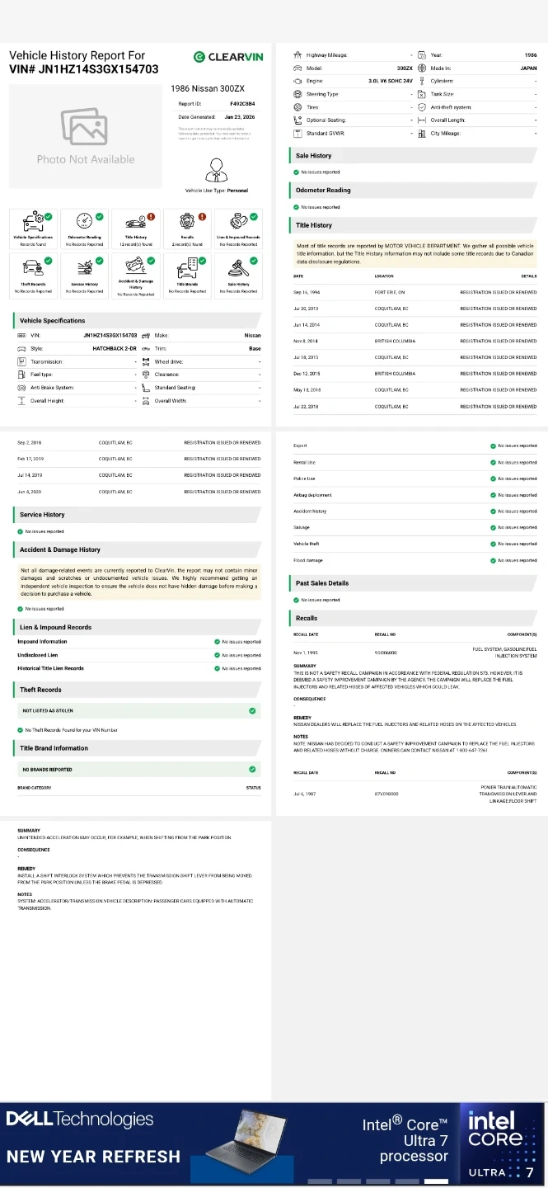Click the Recalls card with red alert
The image size is (548, 1188).
(187, 229)
